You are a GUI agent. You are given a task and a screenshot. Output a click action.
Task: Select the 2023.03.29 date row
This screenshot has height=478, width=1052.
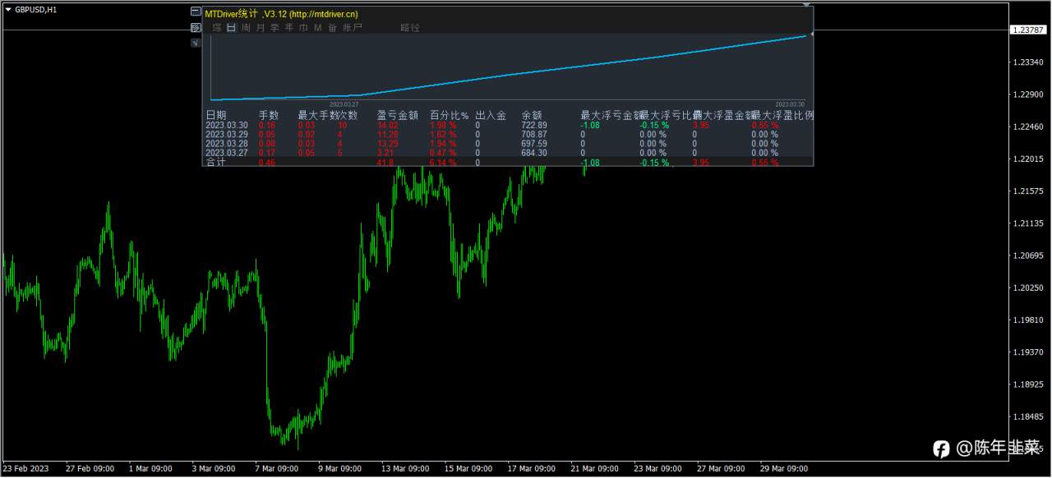click(x=226, y=135)
